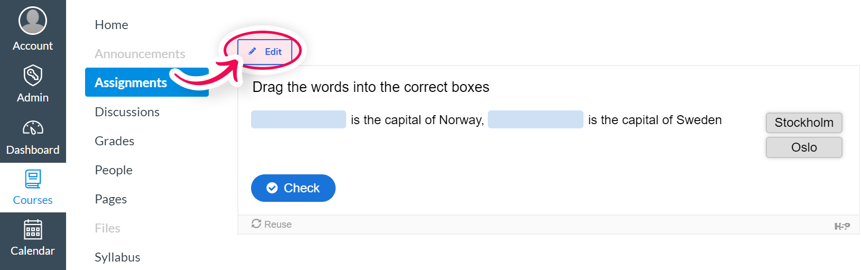Screen dimensions: 861x270
Task: Open the Courses book icon
Action: coord(33,179)
